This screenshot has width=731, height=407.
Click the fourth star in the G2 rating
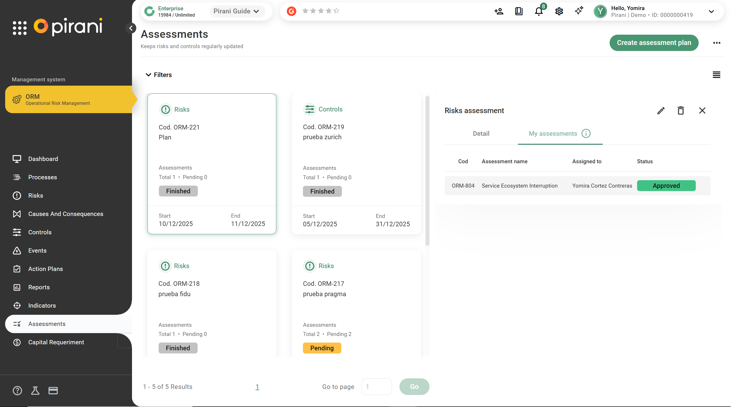pos(329,11)
